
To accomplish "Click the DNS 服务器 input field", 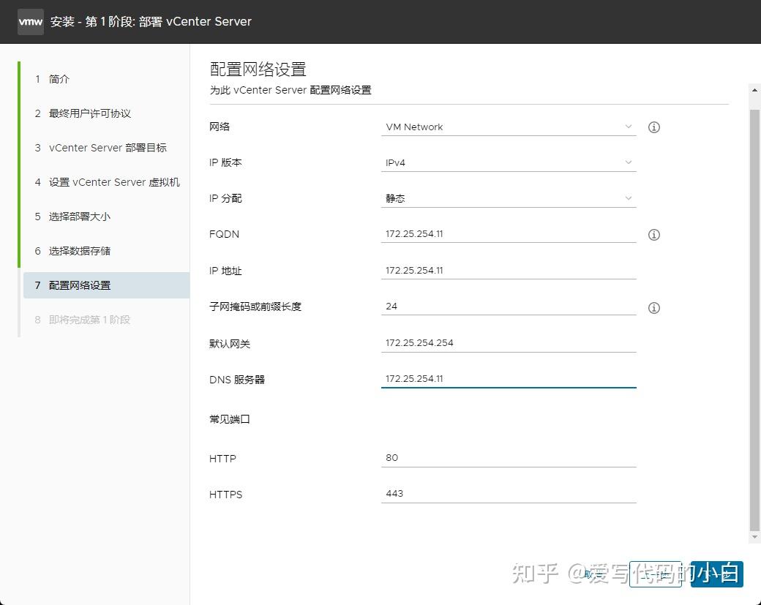I will tap(508, 379).
